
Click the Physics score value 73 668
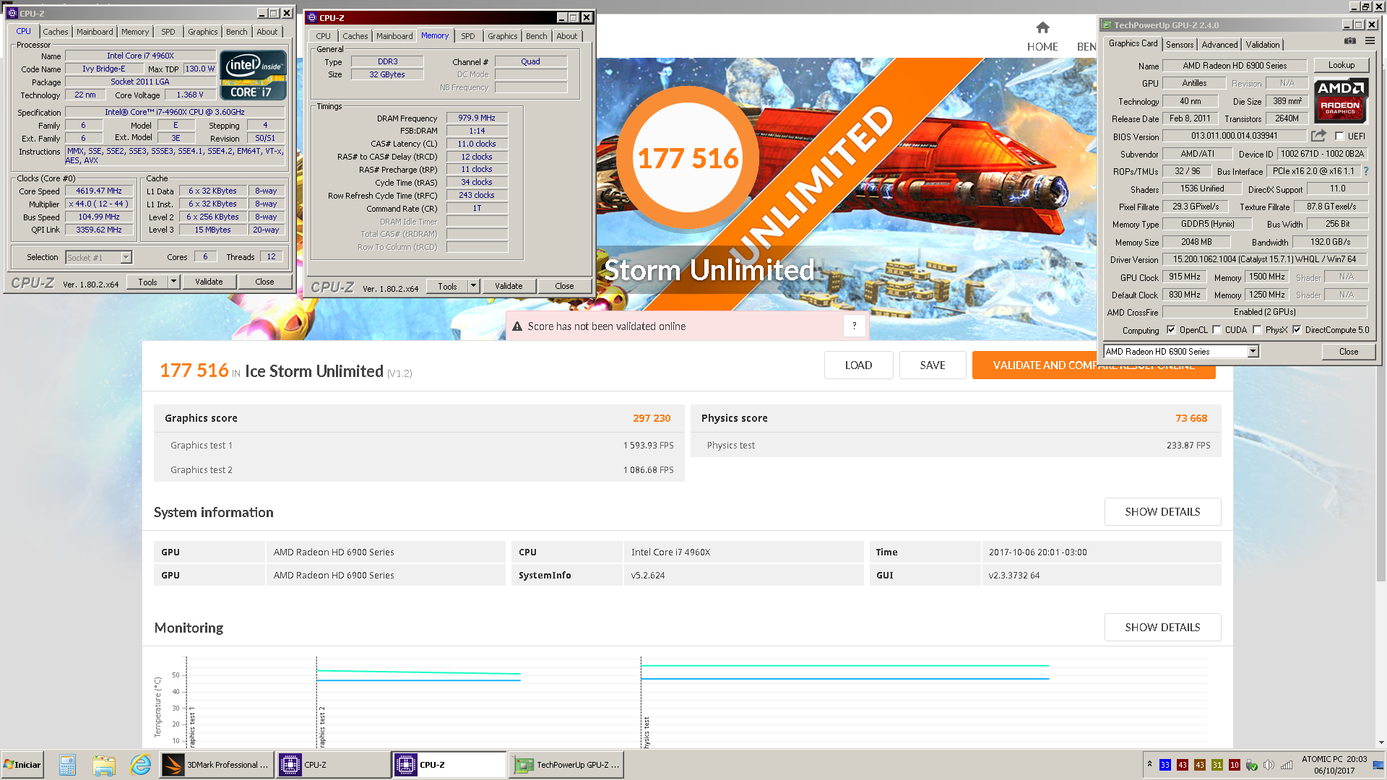pyautogui.click(x=1191, y=418)
